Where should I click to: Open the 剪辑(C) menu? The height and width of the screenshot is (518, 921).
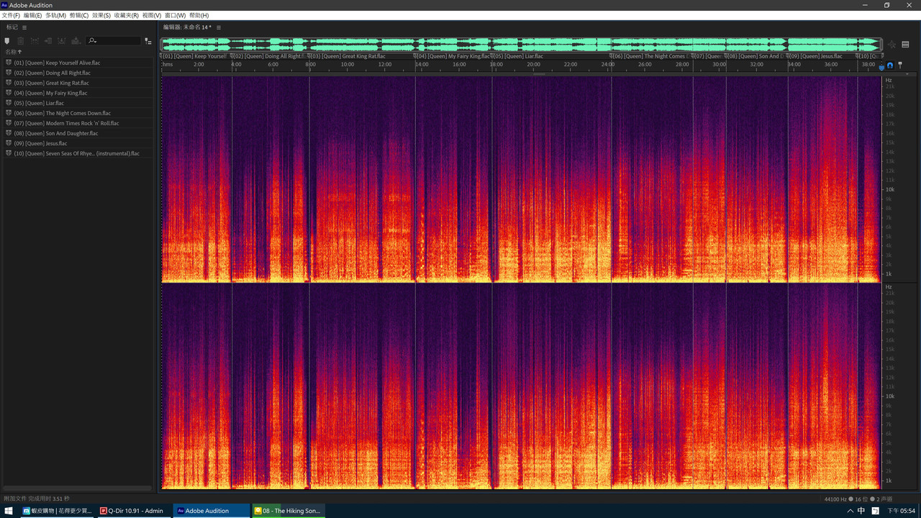point(79,15)
